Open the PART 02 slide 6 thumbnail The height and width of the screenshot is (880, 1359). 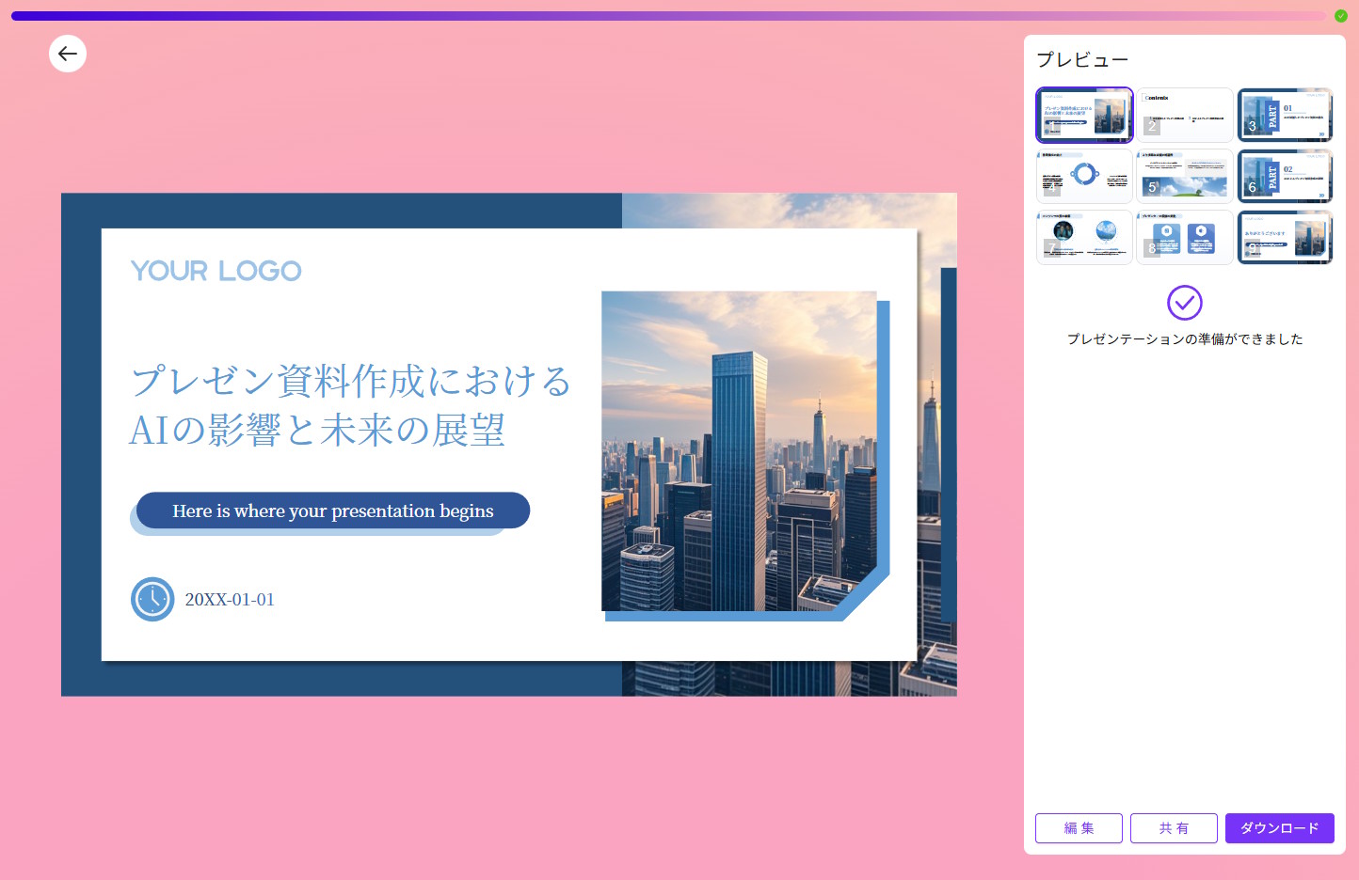(1285, 176)
